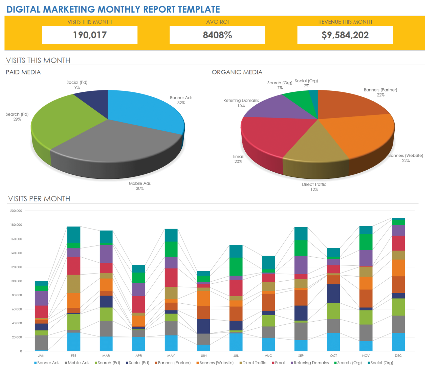Click the Mobile Ads legend swatch
The image size is (440, 369).
tap(66, 363)
